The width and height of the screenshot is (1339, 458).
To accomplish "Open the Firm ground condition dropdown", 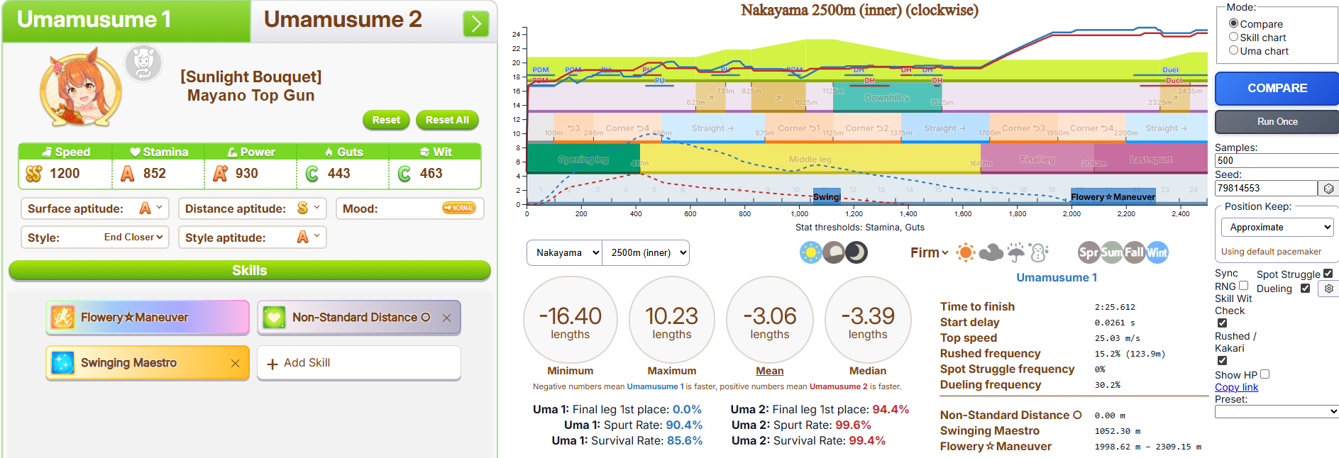I will 929,252.
